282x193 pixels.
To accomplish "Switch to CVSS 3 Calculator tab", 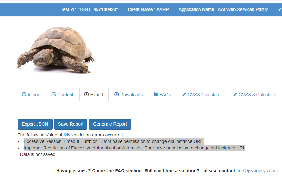I will tap(255, 95).
